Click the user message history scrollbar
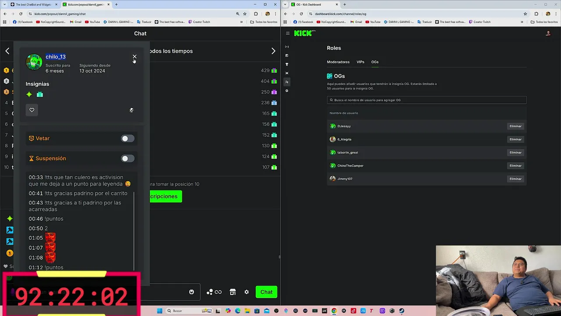The height and width of the screenshot is (316, 561). click(134, 230)
